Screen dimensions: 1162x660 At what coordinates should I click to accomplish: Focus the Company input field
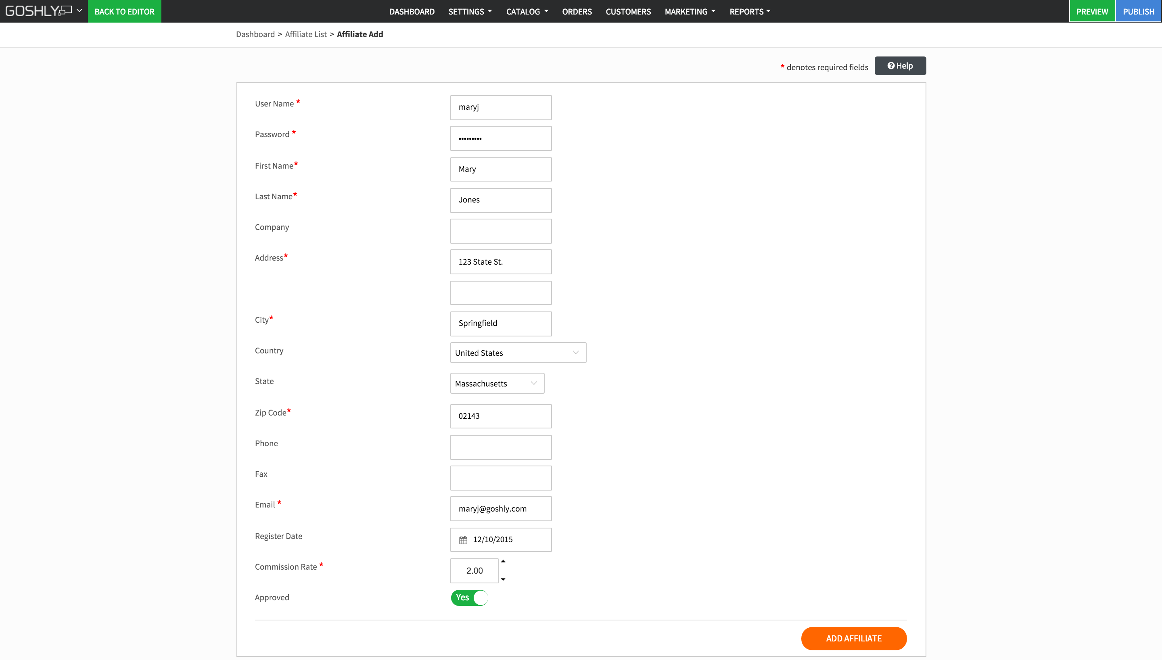click(500, 231)
